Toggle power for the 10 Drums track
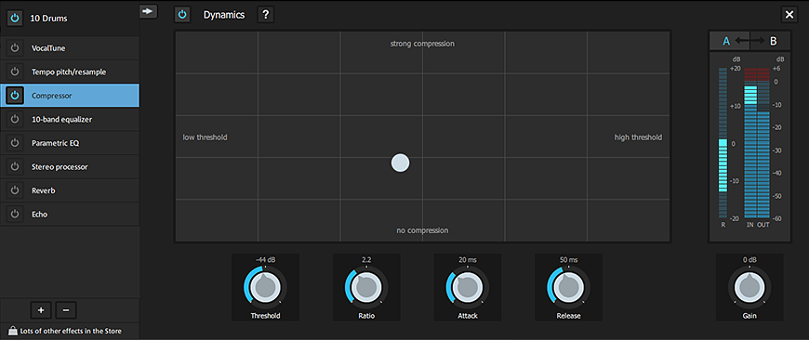This screenshot has height=340, width=809. pyautogui.click(x=15, y=18)
